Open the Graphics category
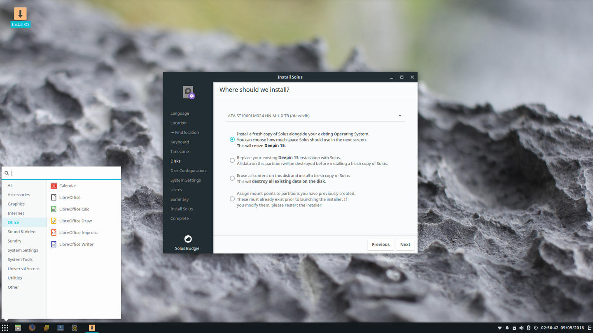593x333 pixels. pyautogui.click(x=24, y=204)
